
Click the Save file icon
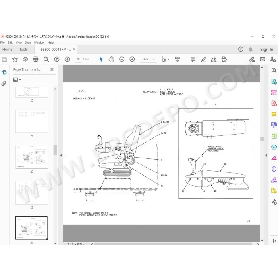click(x=4, y=59)
